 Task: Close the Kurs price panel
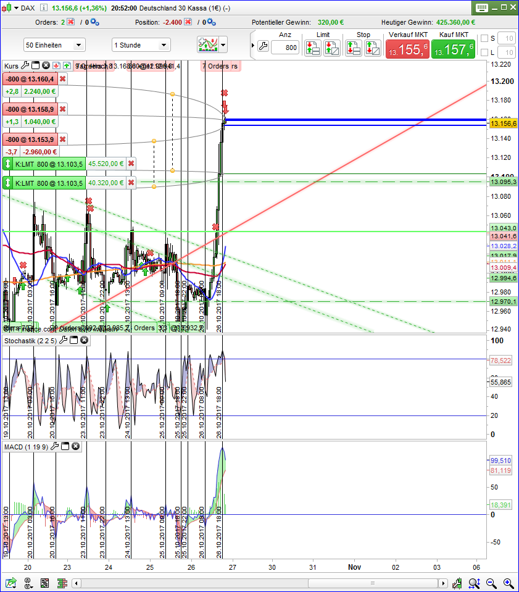tap(46, 65)
